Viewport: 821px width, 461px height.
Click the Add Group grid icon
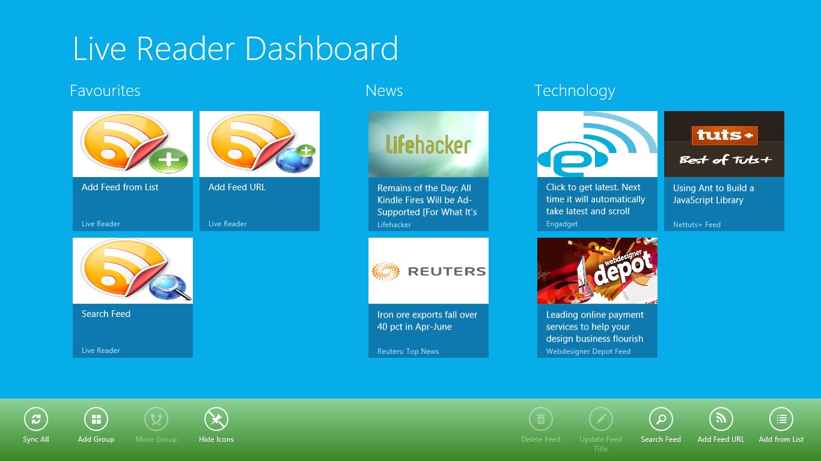click(x=96, y=419)
